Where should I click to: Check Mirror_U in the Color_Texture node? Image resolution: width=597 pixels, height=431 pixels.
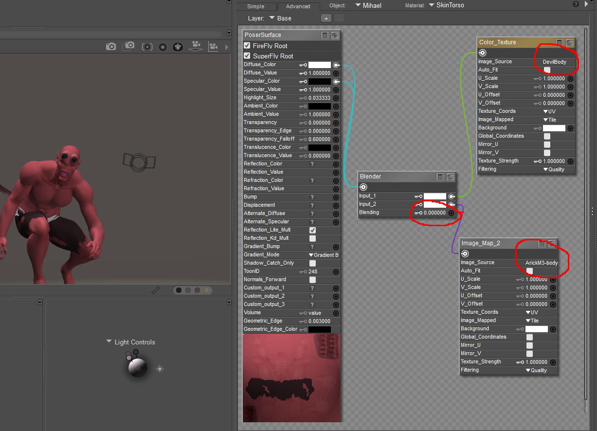547,144
